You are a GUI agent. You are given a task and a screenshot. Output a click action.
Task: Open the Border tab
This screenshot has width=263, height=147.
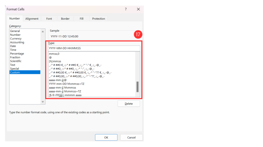click(x=65, y=19)
